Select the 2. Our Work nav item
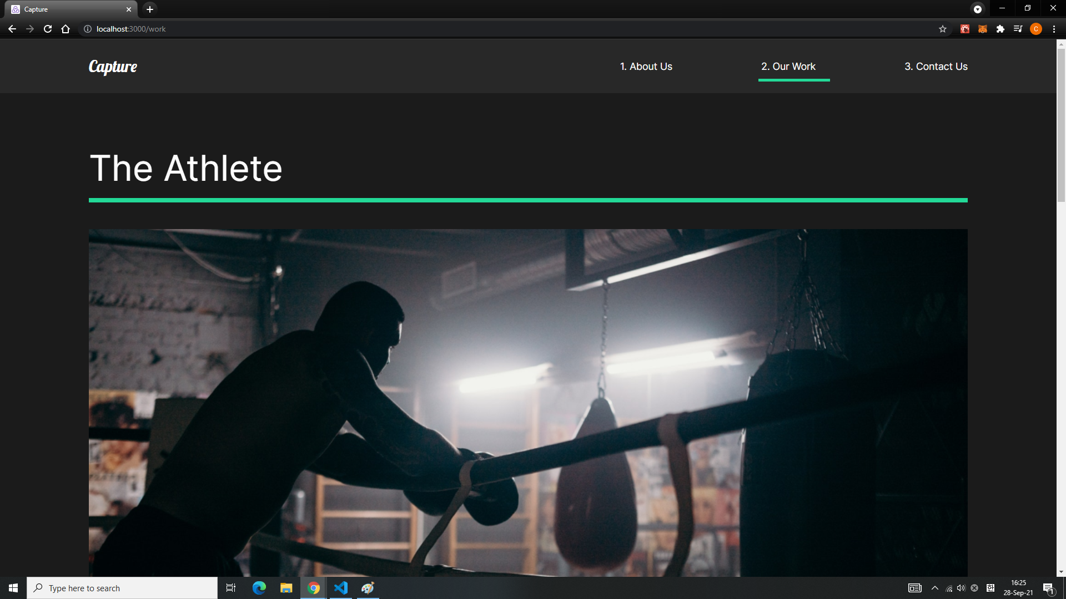This screenshot has width=1066, height=599. coord(788,67)
